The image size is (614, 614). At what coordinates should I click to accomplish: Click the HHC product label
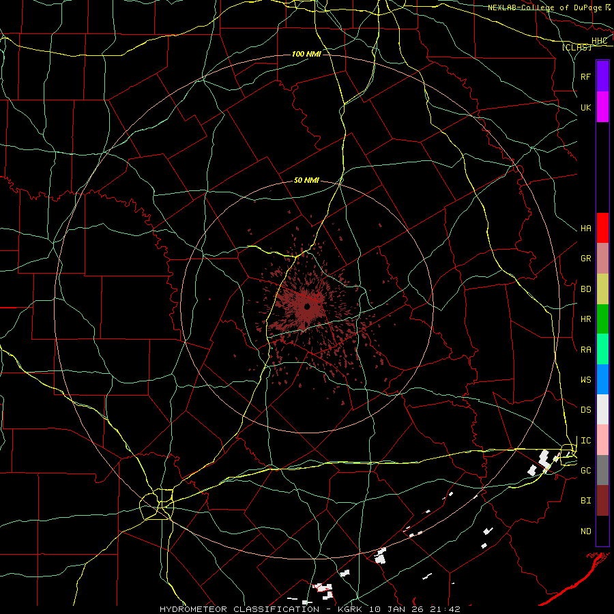(x=599, y=41)
